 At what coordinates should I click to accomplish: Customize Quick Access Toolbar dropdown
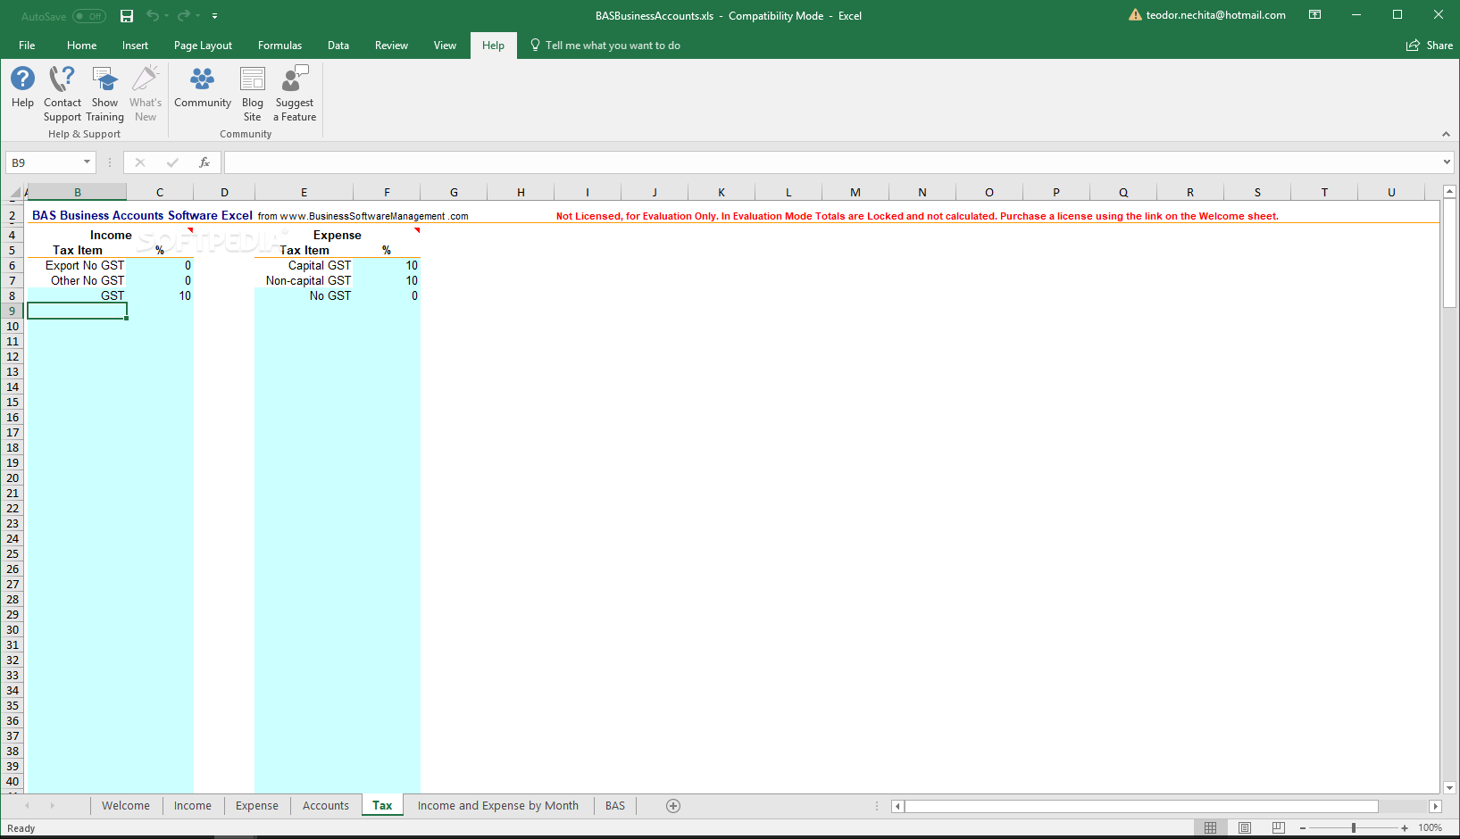(215, 16)
